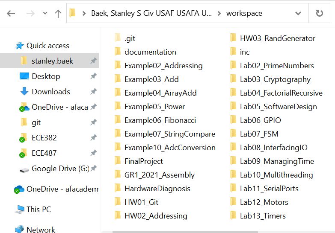Select HW03_RandGenerator folder

coord(273,38)
